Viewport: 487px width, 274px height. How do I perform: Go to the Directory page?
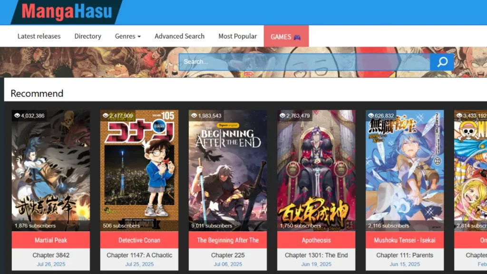tap(88, 36)
